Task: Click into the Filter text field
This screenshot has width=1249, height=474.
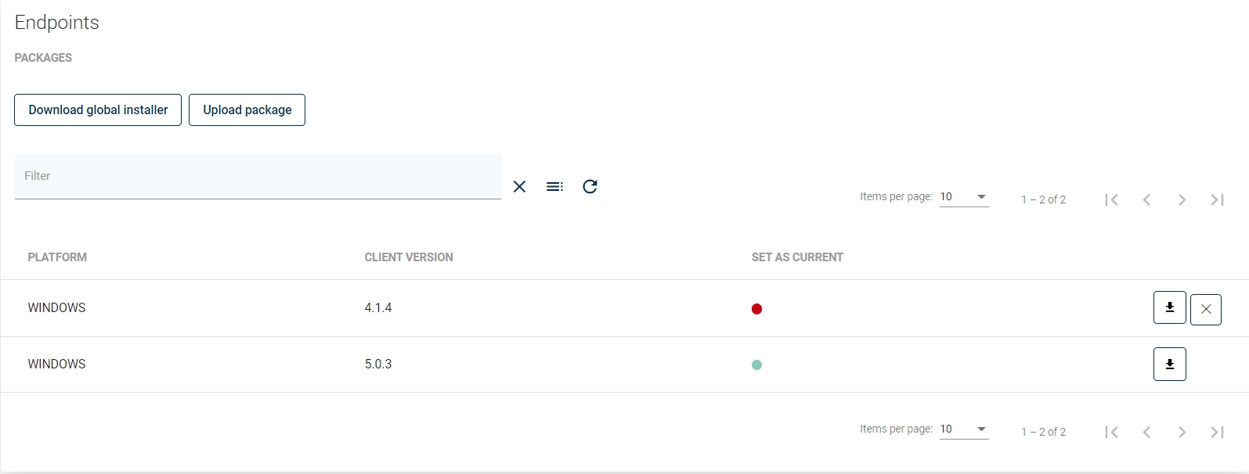Action: click(x=258, y=177)
